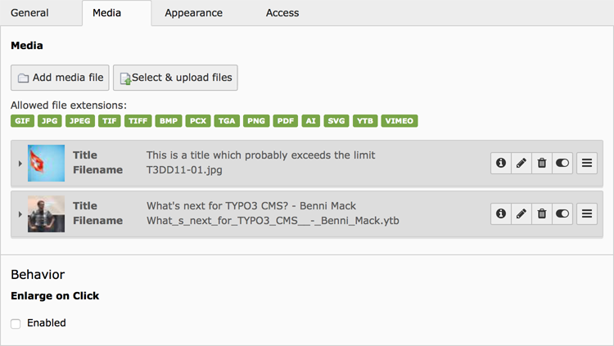Toggle visibility of Benni Mack video
Screen dimensions: 614x346
[x=562, y=214]
